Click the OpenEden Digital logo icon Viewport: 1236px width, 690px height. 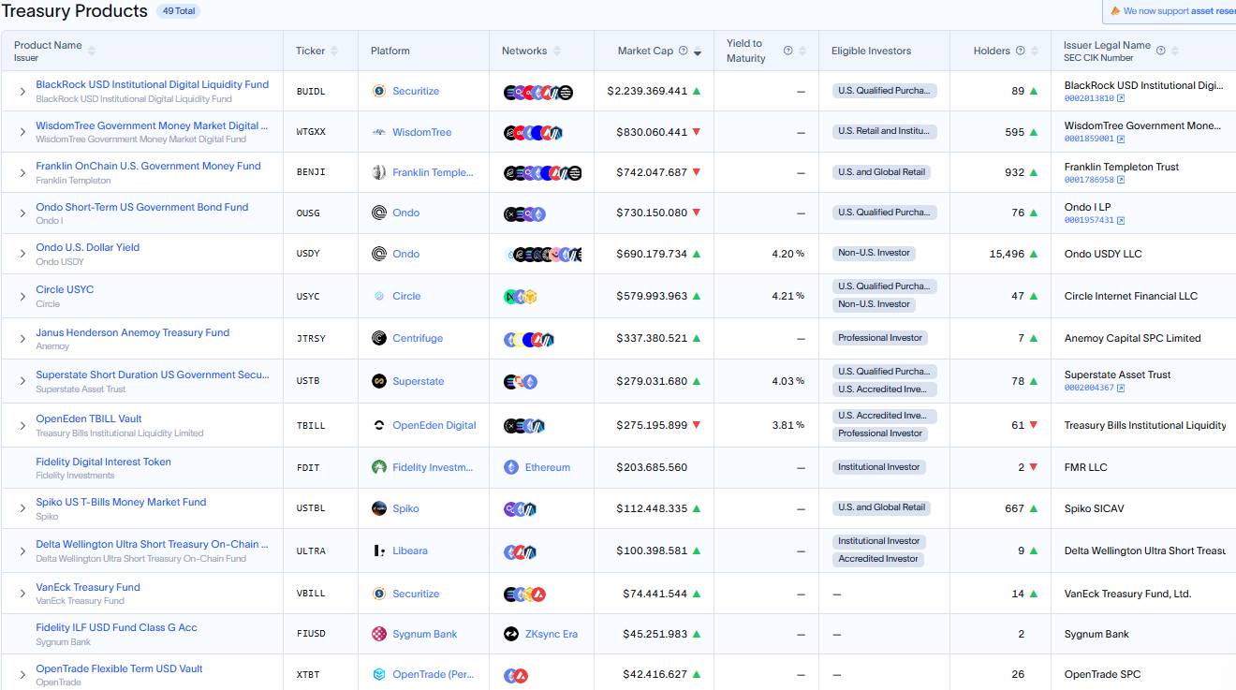click(x=379, y=425)
